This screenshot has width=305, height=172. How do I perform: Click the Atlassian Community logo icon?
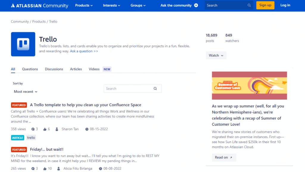tap(13, 5)
